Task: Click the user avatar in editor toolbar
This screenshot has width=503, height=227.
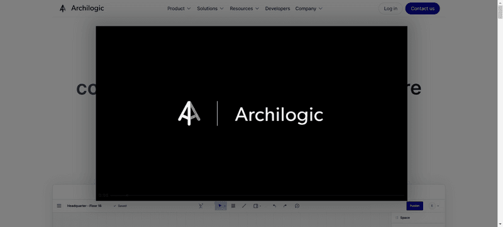Action: [432, 206]
